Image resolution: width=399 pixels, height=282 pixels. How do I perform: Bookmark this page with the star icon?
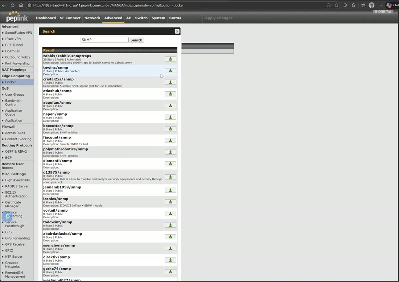point(336,5)
